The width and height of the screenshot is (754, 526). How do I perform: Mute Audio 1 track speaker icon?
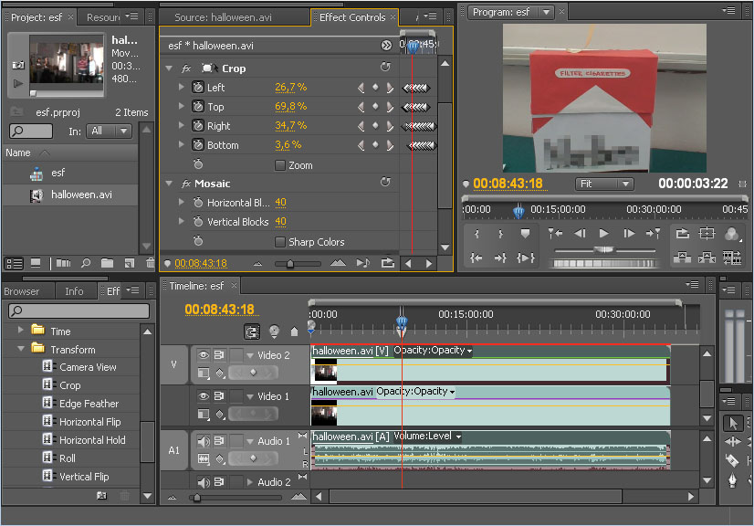[204, 441]
